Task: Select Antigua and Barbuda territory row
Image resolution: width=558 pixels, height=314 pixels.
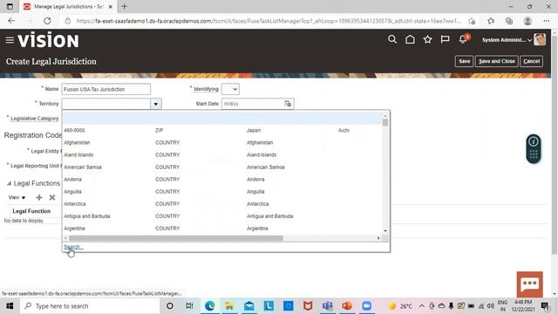Action: click(x=223, y=216)
